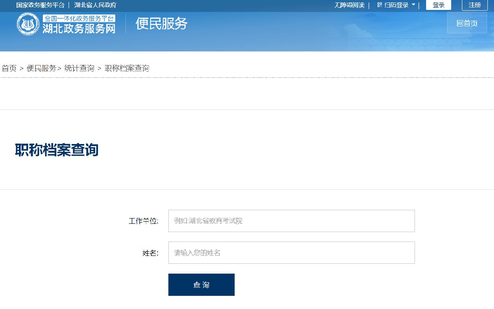494x309 pixels.
Task: Return home via the 回首页 button
Action: click(x=467, y=23)
